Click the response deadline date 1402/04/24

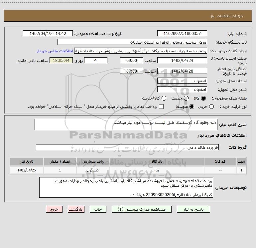(x=182, y=61)
